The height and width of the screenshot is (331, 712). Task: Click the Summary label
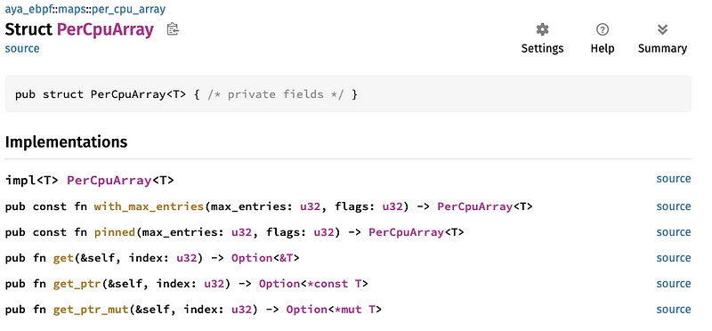(x=662, y=49)
